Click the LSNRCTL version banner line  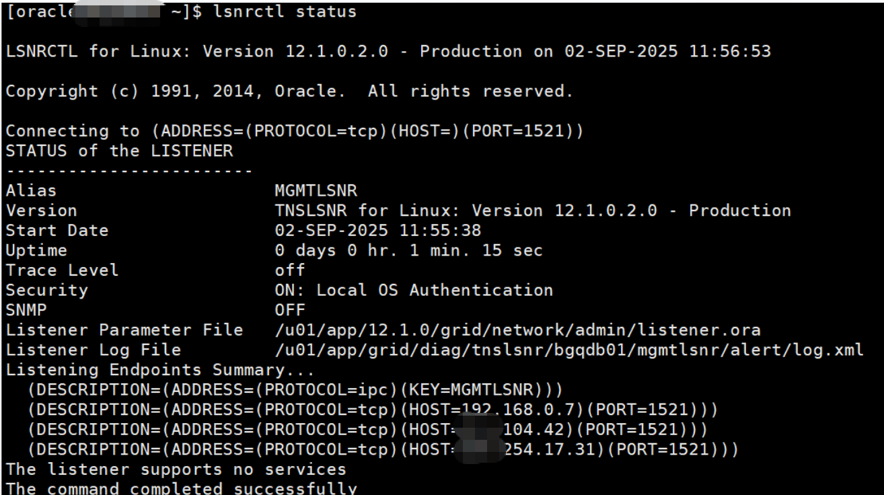click(x=388, y=52)
